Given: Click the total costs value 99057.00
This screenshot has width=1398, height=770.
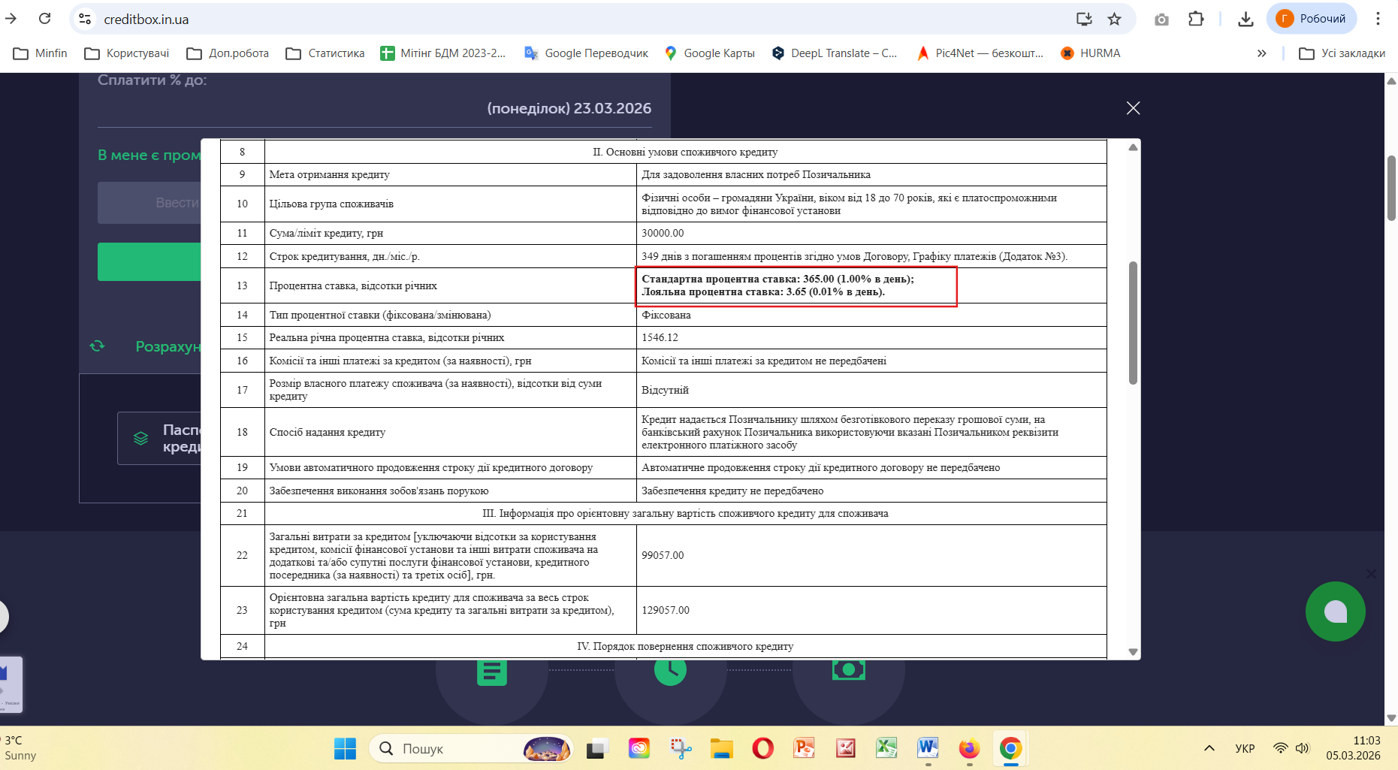Looking at the screenshot, I should [x=663, y=556].
